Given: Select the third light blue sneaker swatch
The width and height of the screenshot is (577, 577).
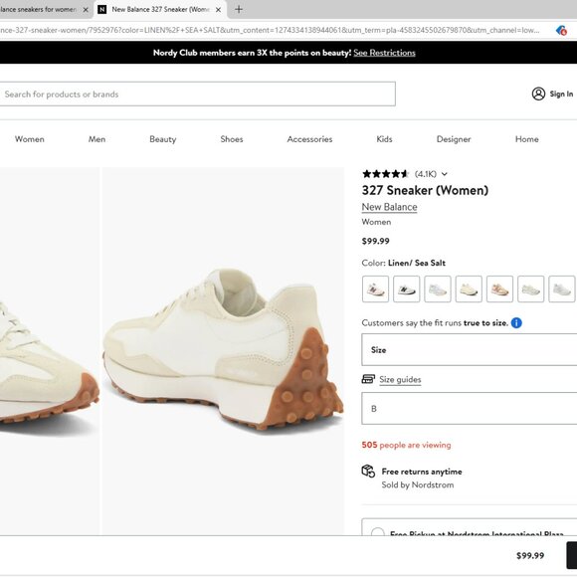Looking at the screenshot, I should pyautogui.click(x=438, y=289).
